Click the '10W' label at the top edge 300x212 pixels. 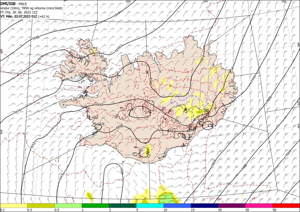tap(283, 1)
